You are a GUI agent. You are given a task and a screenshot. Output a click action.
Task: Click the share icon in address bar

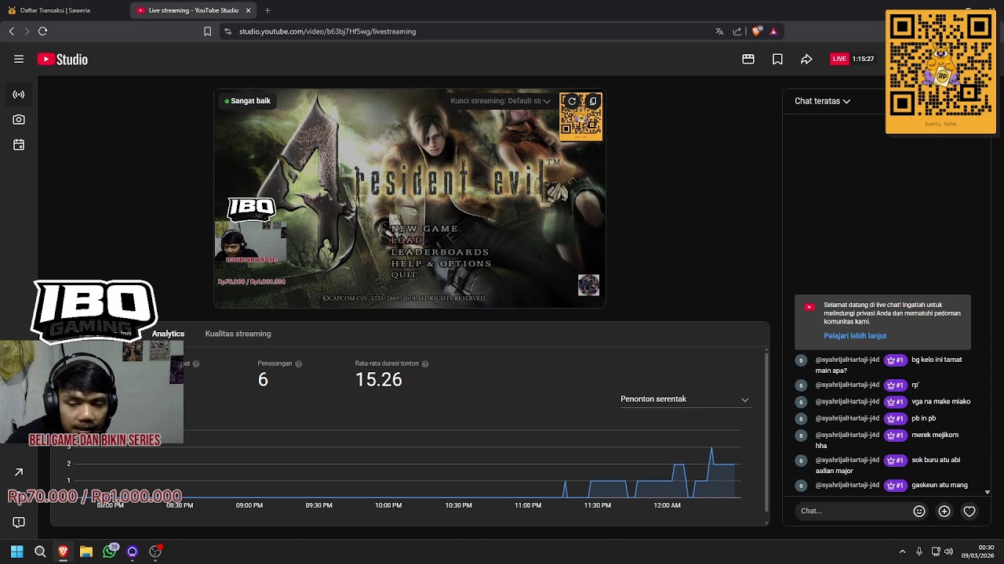click(737, 31)
